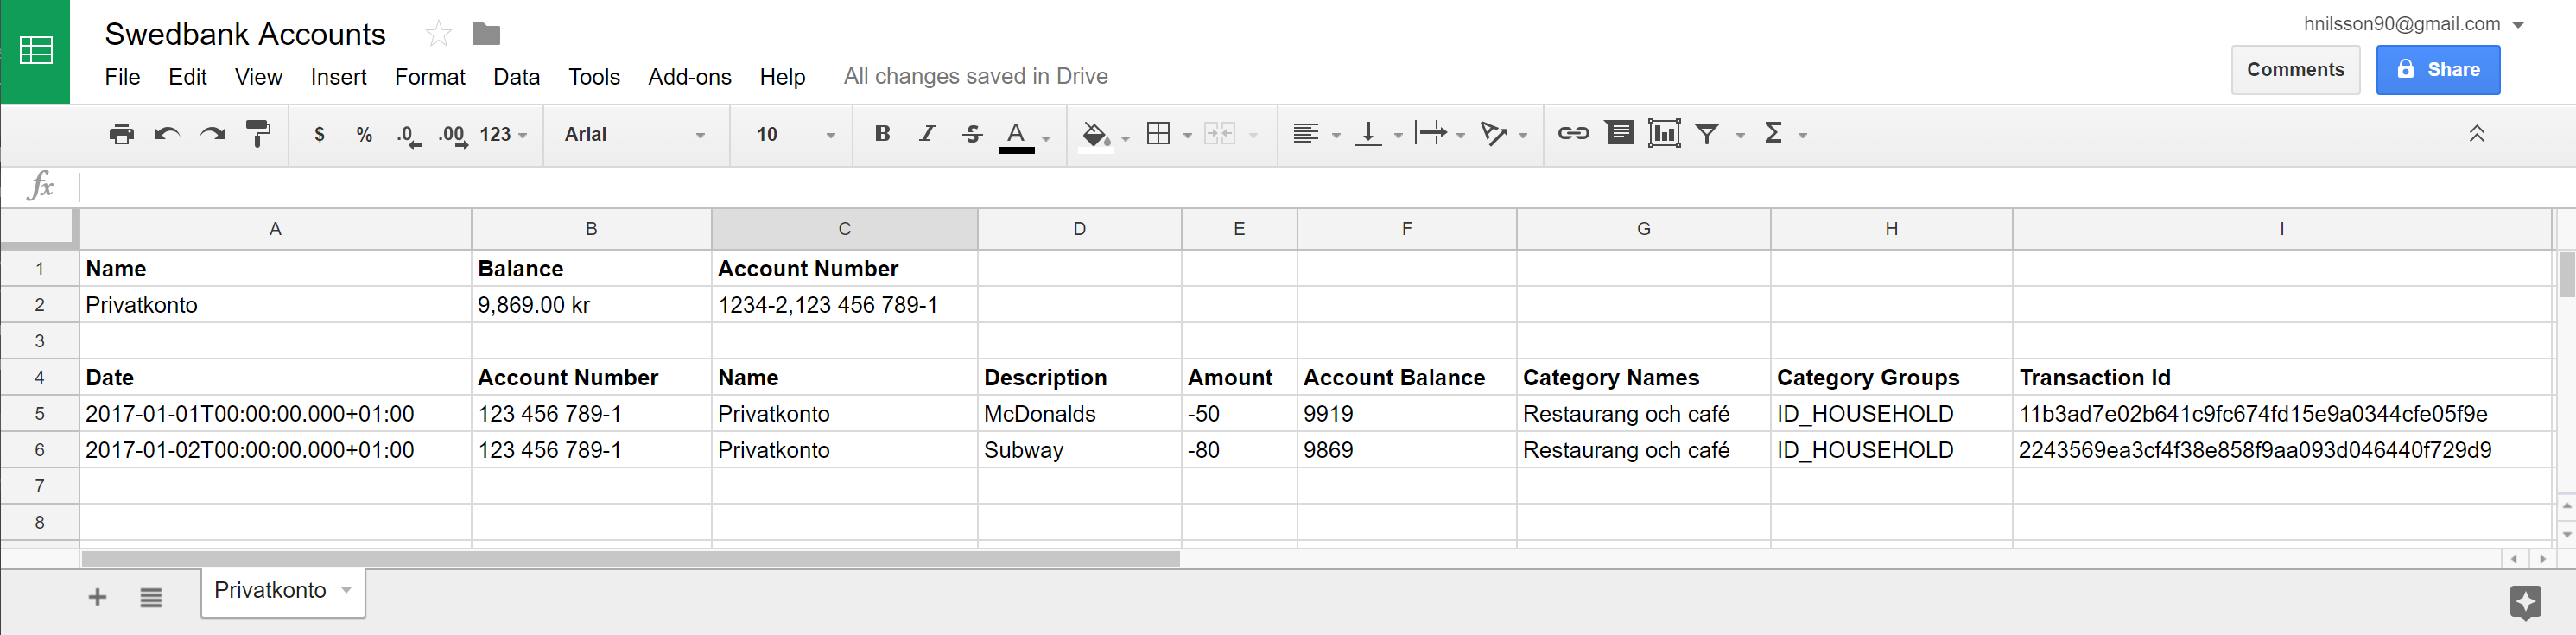Open Privatkonto sheet tab dropdown arrow
Screen dimensions: 2576x635
[346, 590]
